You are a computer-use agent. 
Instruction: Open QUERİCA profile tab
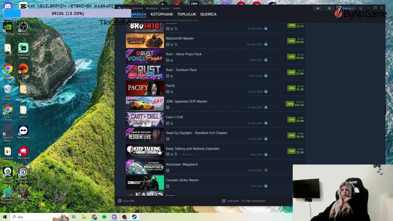coord(208,14)
